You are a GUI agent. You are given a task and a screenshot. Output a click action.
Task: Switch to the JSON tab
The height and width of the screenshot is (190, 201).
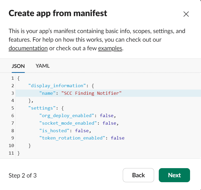point(18,66)
